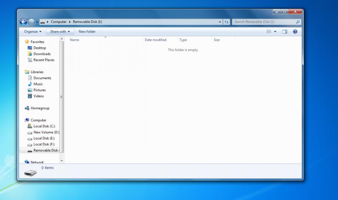Open the recent pages dropdown arrow
The width and height of the screenshot is (338, 200).
point(37,22)
